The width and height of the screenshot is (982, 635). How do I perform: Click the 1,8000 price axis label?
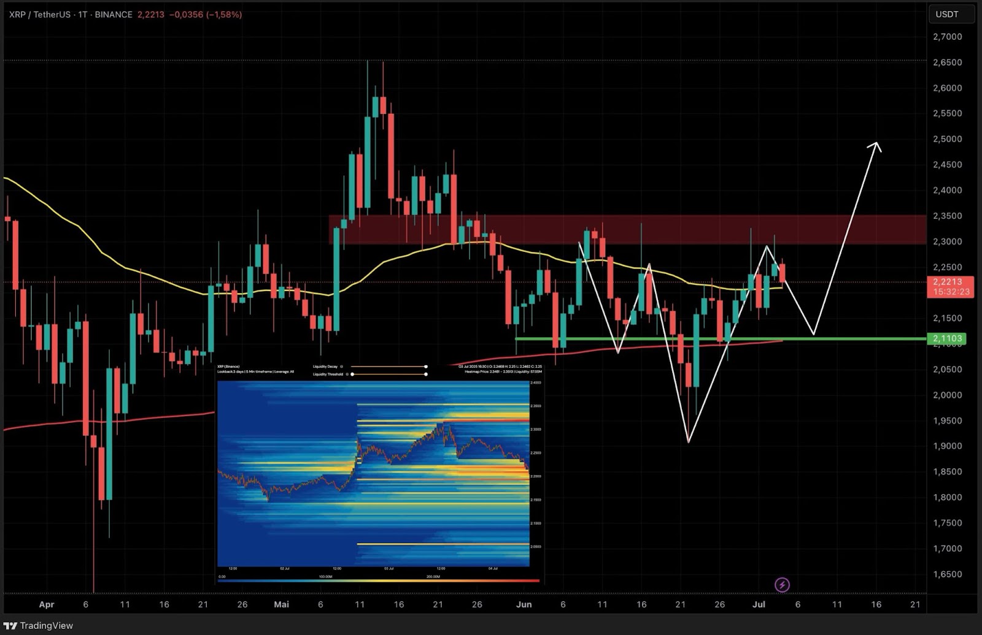(x=947, y=498)
